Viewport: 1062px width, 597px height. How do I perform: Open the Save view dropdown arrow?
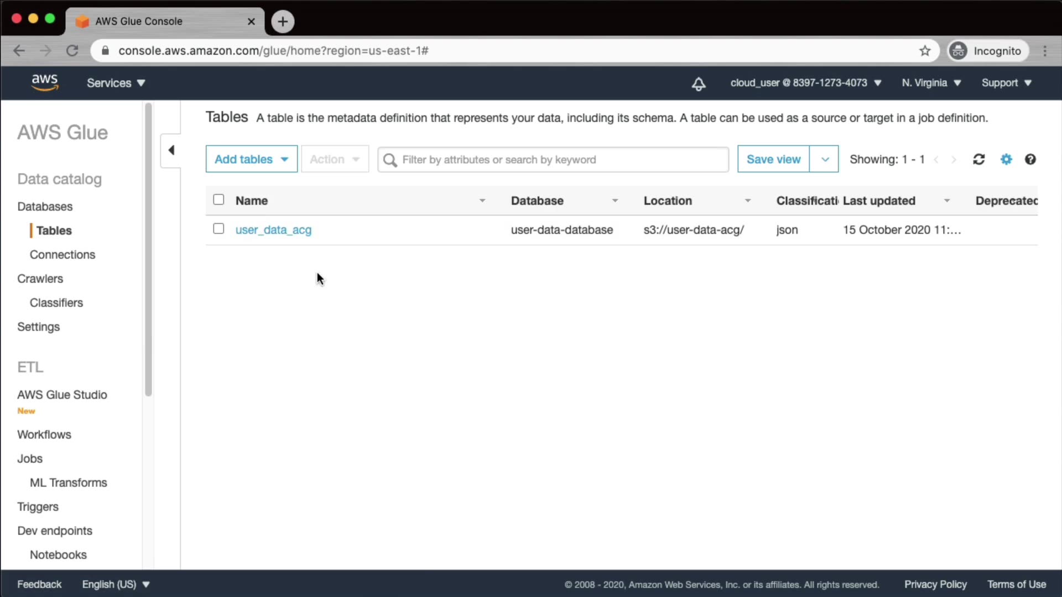pyautogui.click(x=824, y=159)
